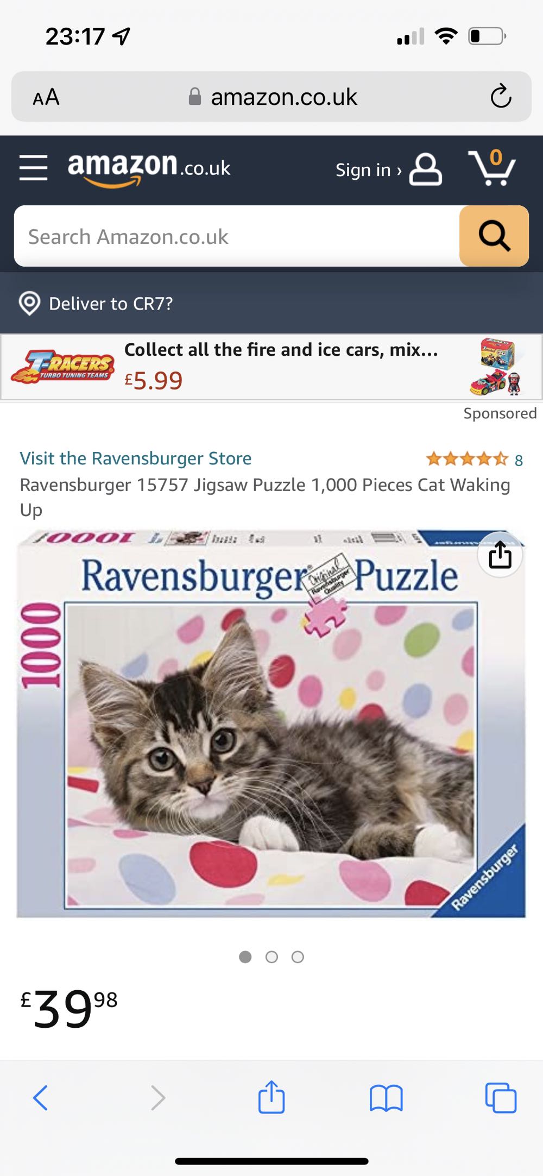Click the Sign in link
The image size is (543, 1176).
click(368, 169)
